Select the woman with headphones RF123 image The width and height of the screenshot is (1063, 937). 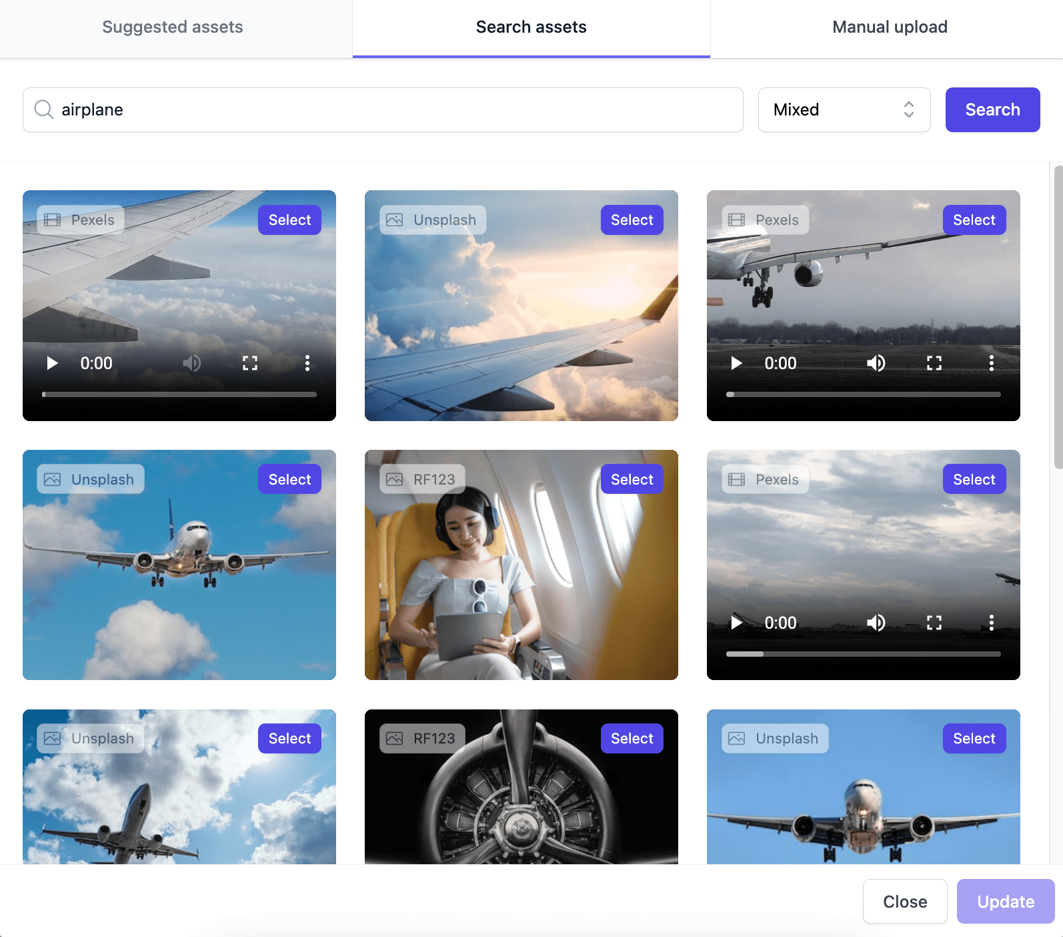coord(632,479)
